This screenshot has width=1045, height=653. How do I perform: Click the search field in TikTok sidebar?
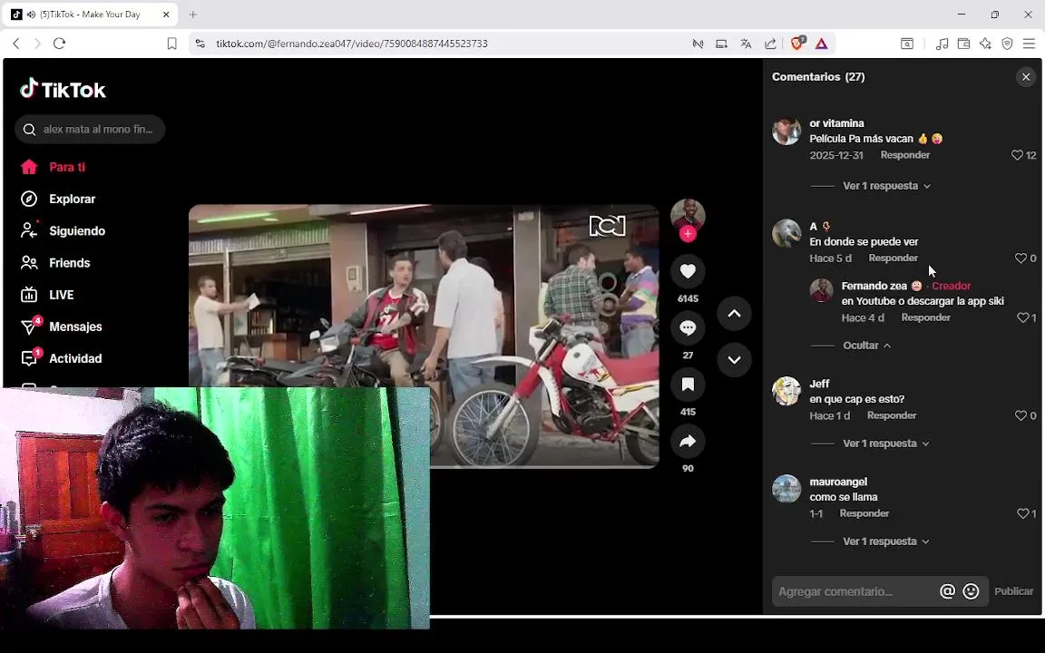point(90,130)
